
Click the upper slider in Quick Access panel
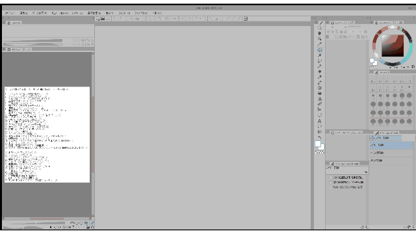[33, 40]
